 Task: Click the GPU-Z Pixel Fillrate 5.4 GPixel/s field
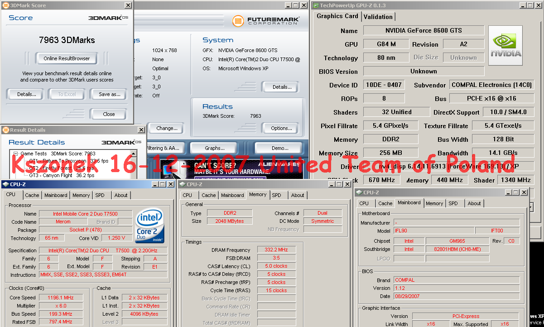pyautogui.click(x=390, y=125)
